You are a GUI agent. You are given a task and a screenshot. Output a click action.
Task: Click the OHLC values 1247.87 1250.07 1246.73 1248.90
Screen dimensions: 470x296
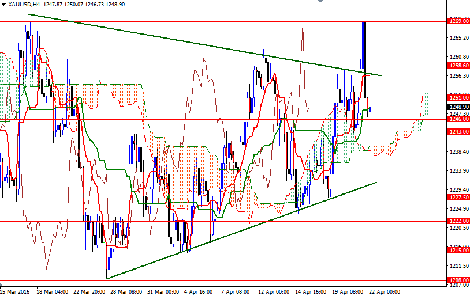(84, 5)
